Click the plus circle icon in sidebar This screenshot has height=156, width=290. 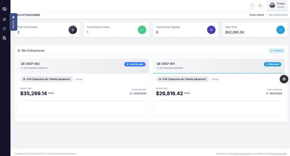click(x=4, y=29)
